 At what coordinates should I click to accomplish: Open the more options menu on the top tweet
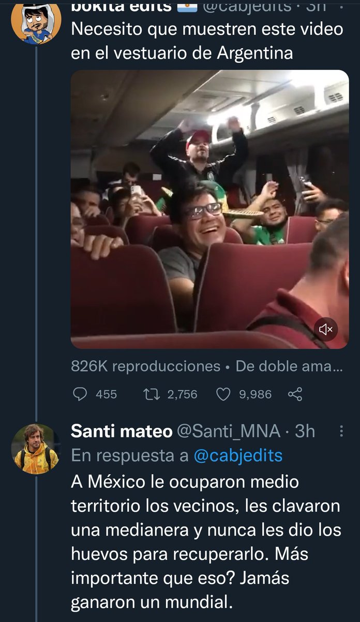tap(339, 6)
